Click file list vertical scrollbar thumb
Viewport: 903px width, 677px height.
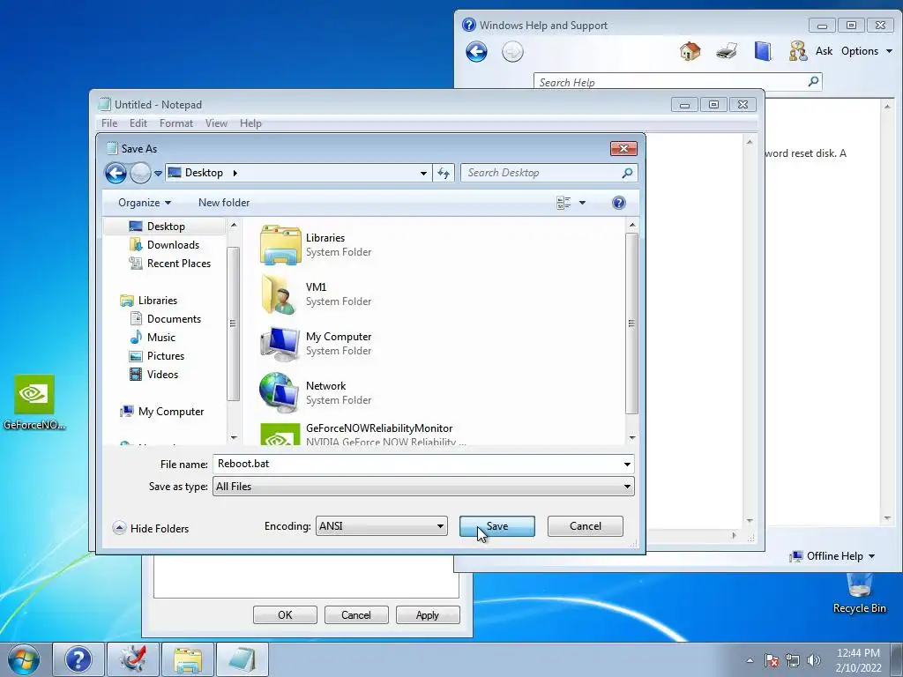tap(631, 324)
